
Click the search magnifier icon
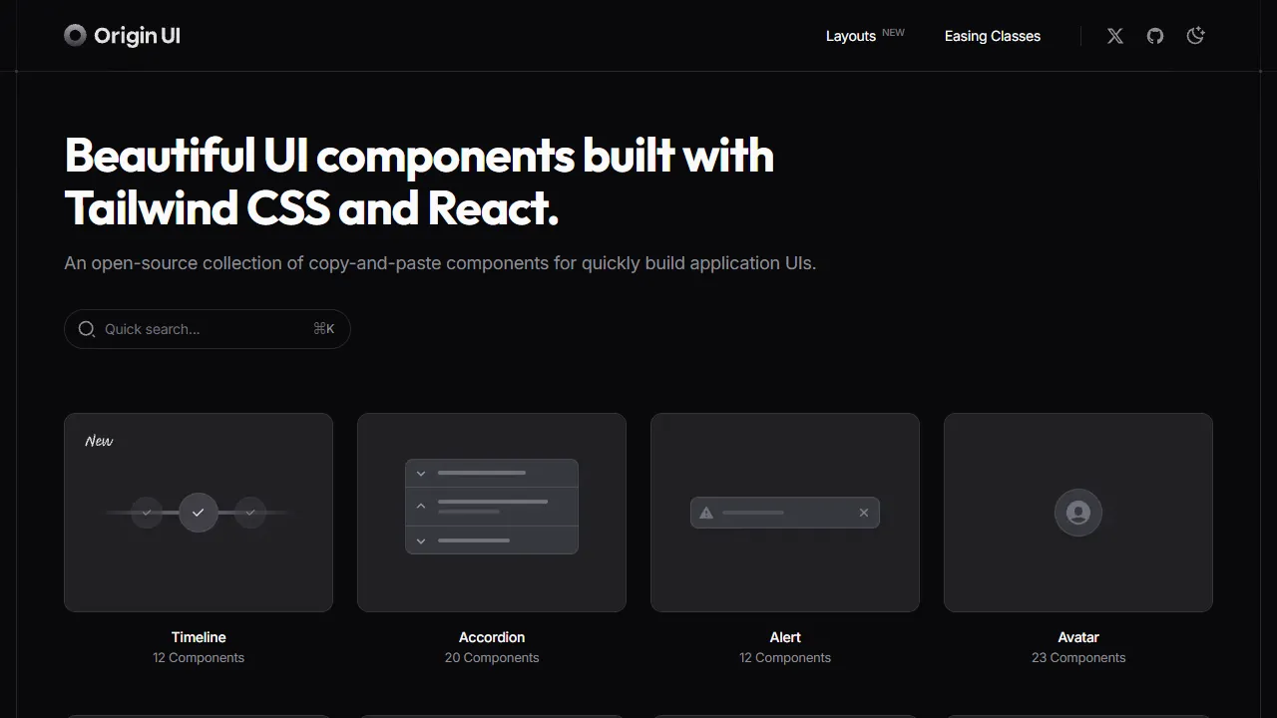tap(87, 329)
